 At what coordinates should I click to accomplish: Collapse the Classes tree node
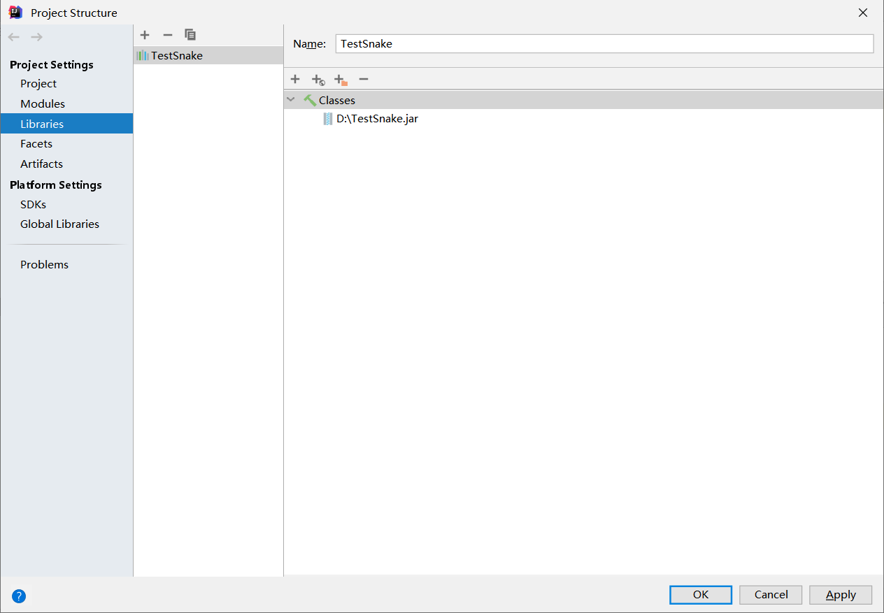click(x=291, y=100)
